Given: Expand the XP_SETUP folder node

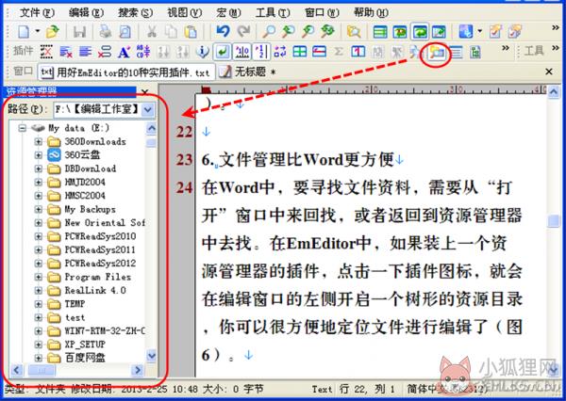Looking at the screenshot, I should click(39, 345).
